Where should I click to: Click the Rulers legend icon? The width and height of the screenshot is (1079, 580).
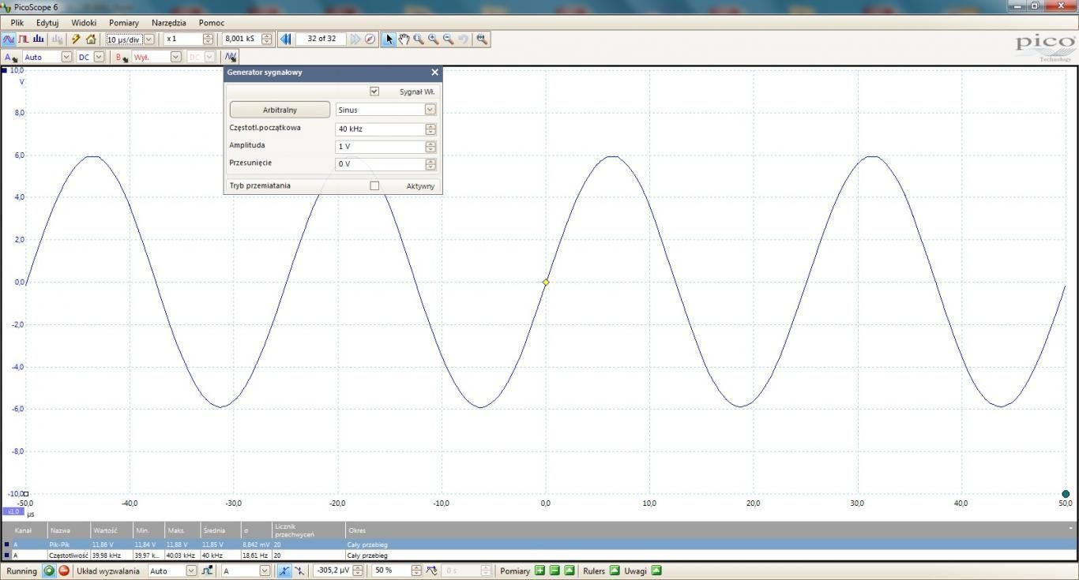tap(615, 571)
